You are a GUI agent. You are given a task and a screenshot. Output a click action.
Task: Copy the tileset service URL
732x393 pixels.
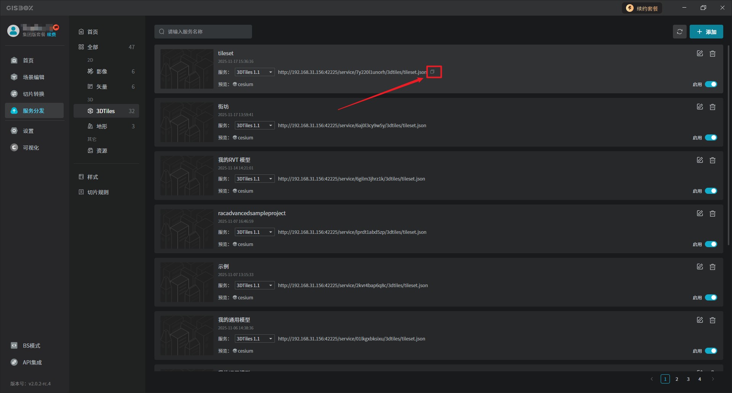[x=432, y=72]
